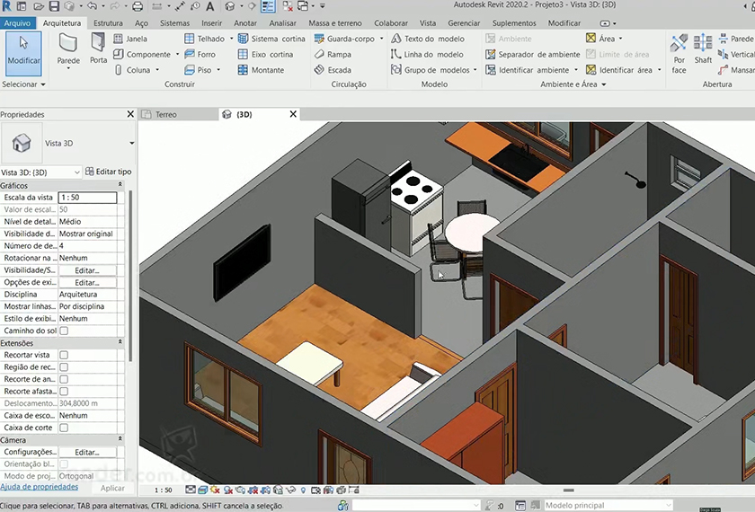
Task: Expand the Telhado dropdown arrow
Action: coord(232,40)
